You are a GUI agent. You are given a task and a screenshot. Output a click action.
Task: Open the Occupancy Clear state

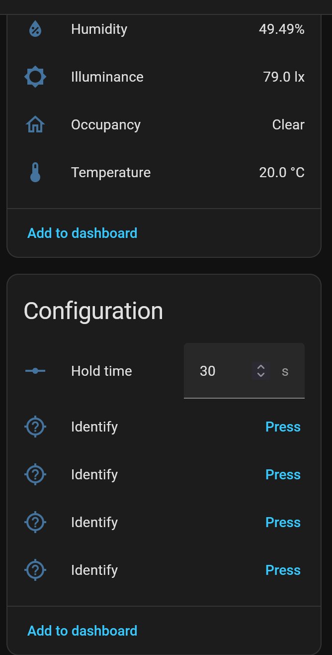tap(288, 125)
